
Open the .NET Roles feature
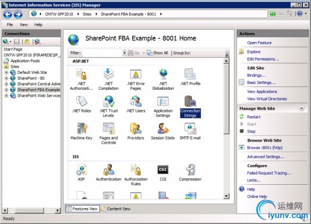(x=81, y=104)
